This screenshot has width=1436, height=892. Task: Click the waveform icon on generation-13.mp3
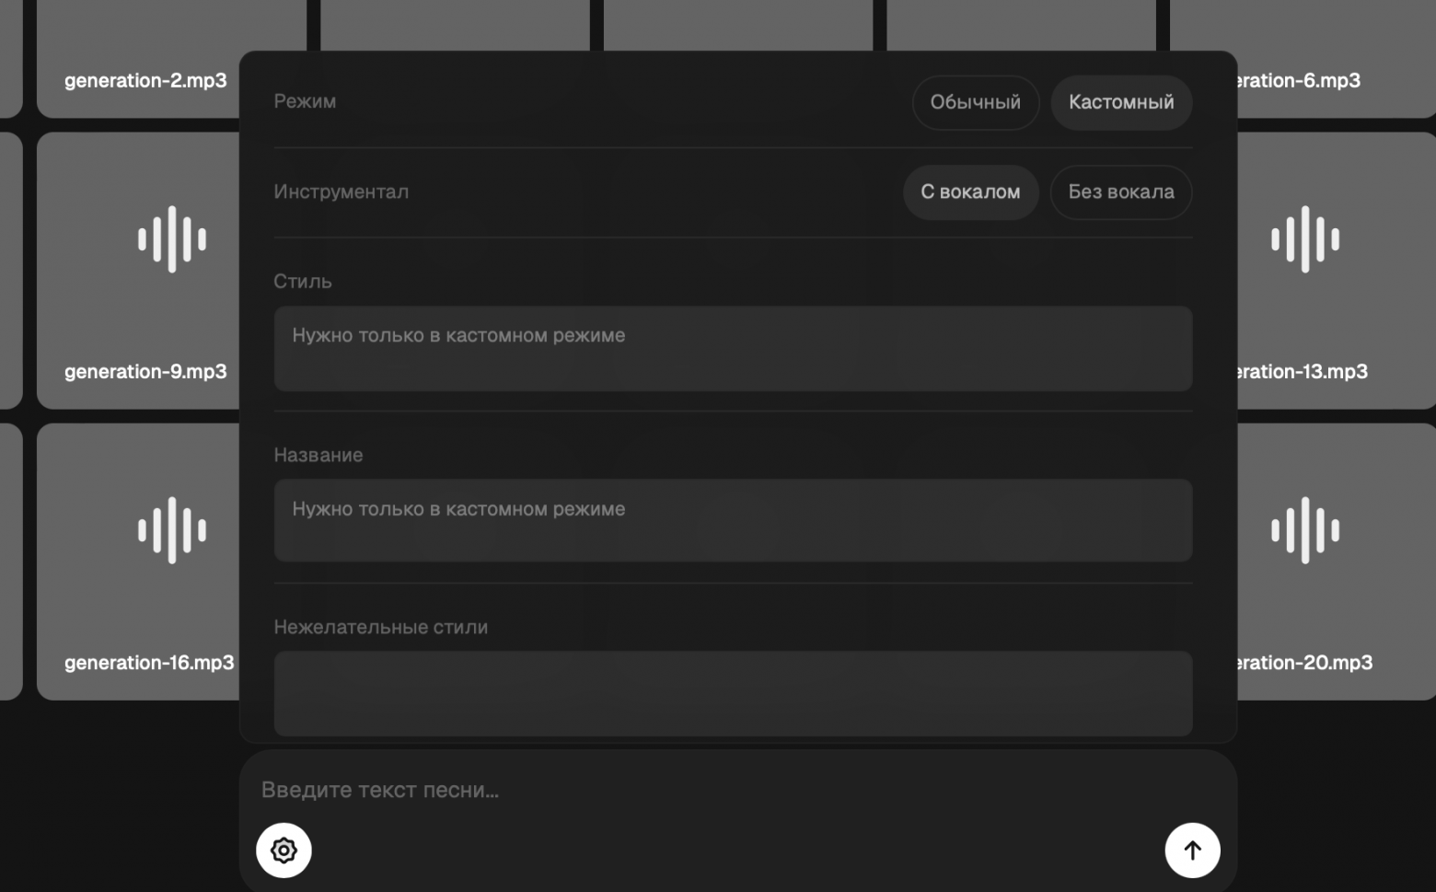(x=1305, y=239)
